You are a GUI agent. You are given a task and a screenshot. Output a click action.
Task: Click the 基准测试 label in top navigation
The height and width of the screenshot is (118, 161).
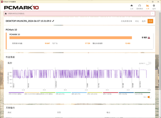[x=140, y=9]
